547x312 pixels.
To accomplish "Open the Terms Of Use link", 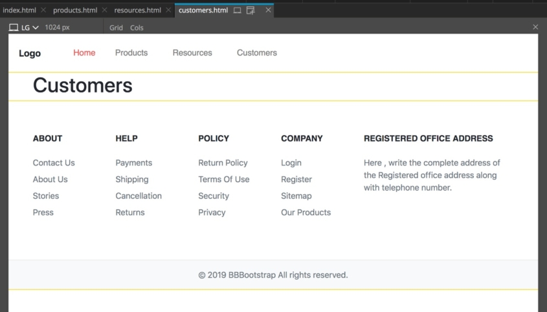I will pos(224,180).
